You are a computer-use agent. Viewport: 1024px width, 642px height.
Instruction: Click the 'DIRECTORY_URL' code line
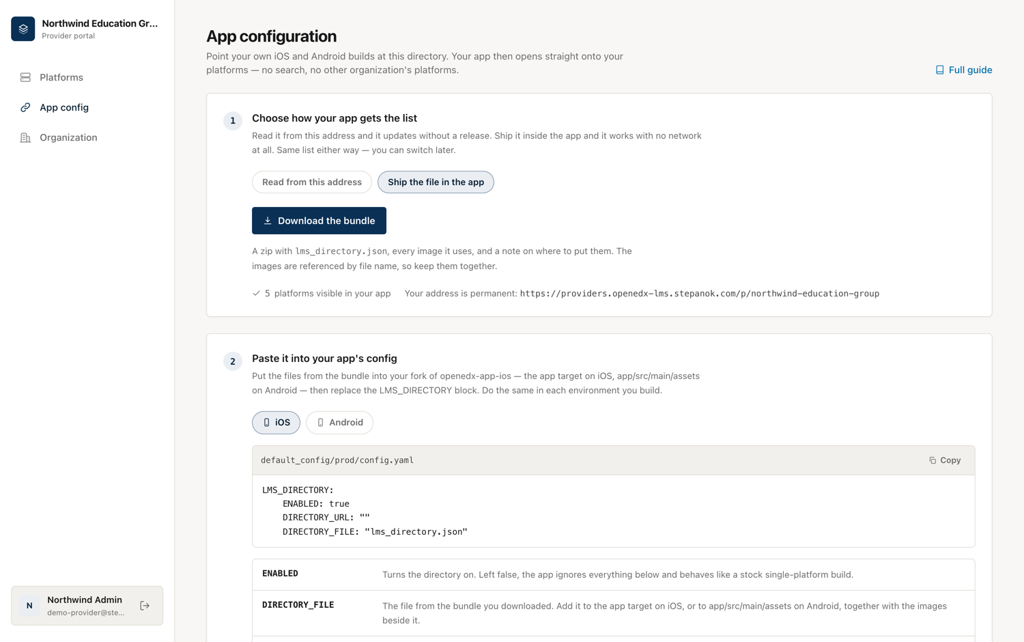tap(326, 518)
